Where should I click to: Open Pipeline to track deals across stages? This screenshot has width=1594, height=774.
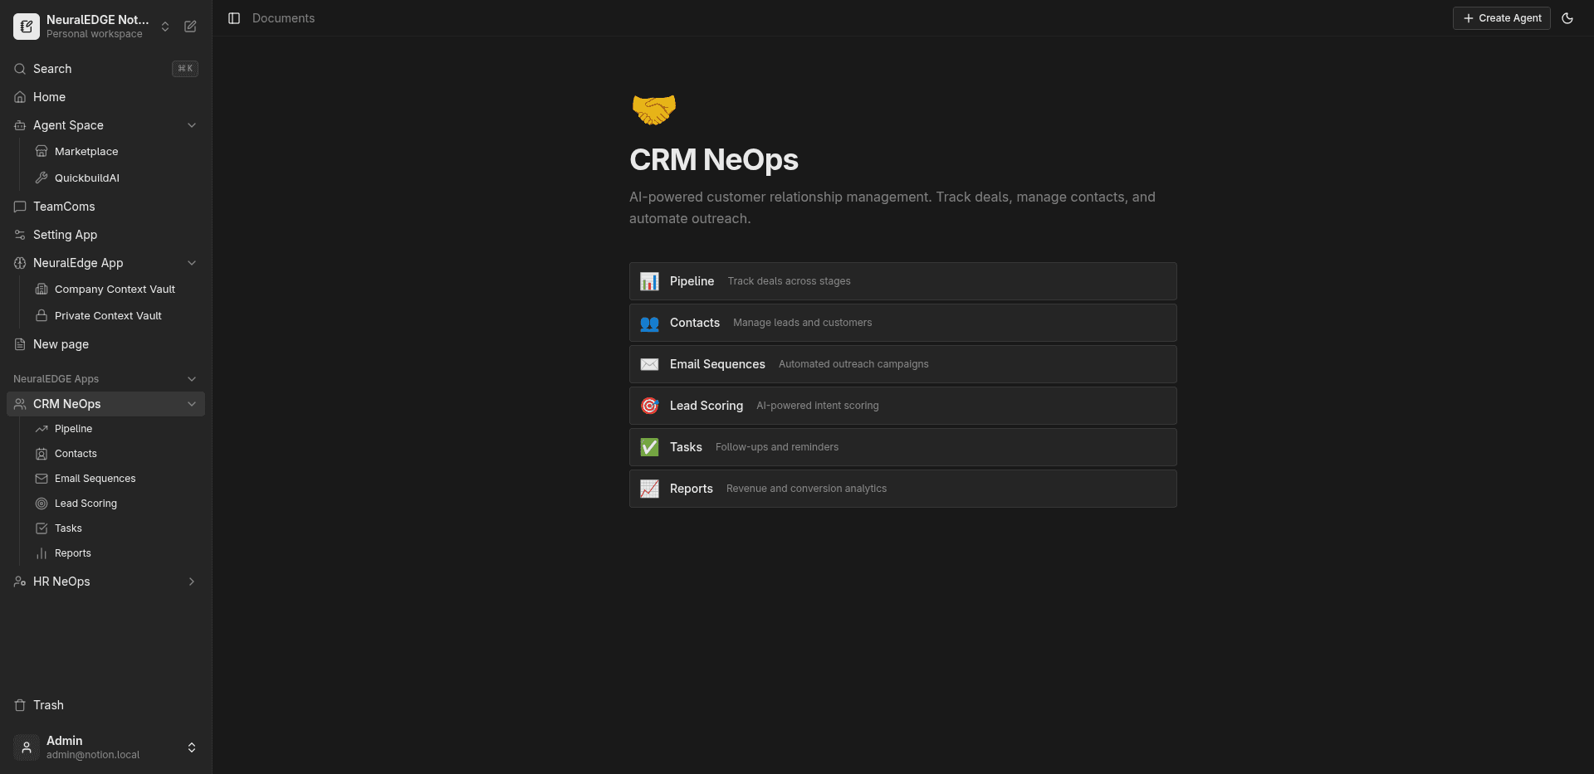pos(902,280)
